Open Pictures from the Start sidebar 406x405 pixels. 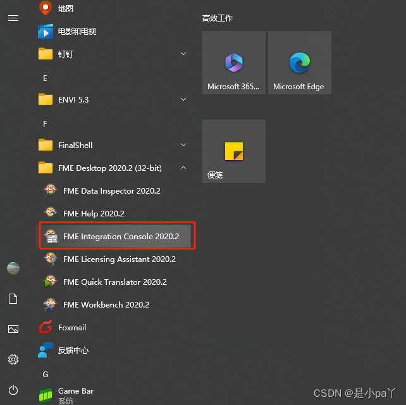point(13,329)
